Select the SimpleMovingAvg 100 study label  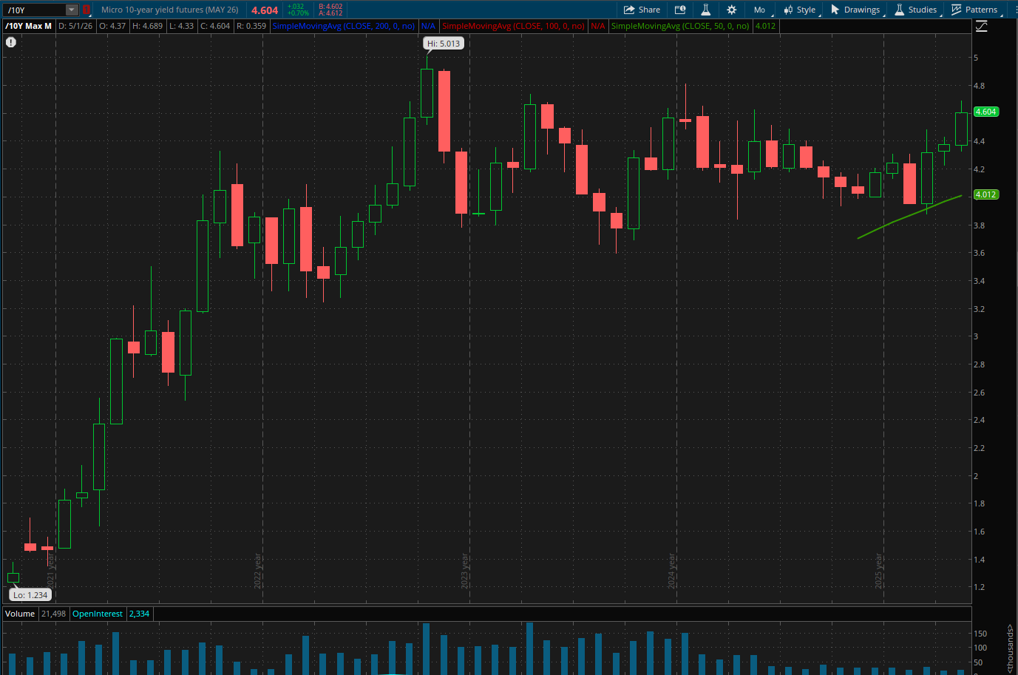(x=513, y=26)
